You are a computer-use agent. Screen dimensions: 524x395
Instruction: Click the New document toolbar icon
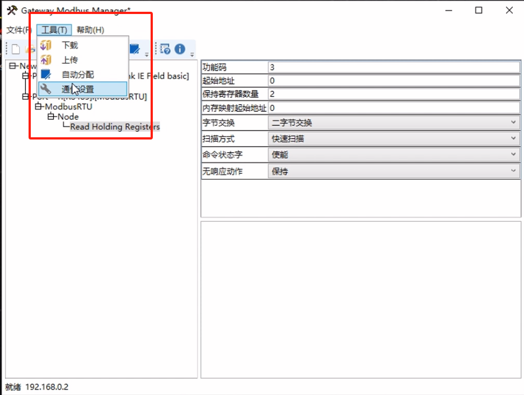coord(15,49)
